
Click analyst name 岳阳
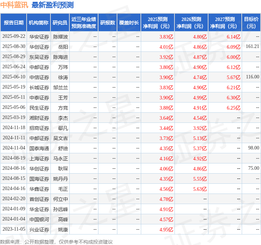(x=63, y=47)
